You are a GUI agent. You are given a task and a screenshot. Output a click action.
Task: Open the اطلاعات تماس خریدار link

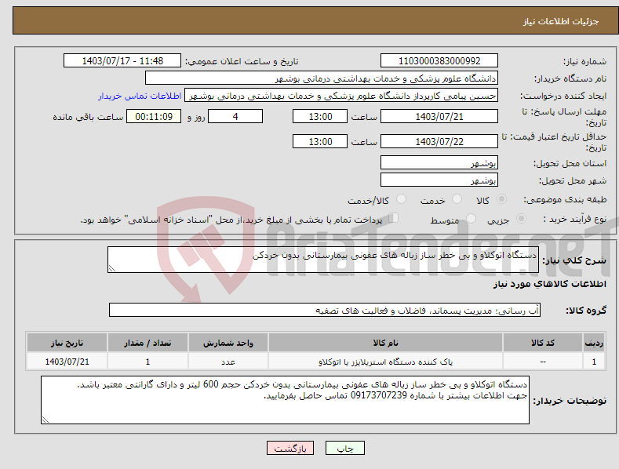[140, 96]
